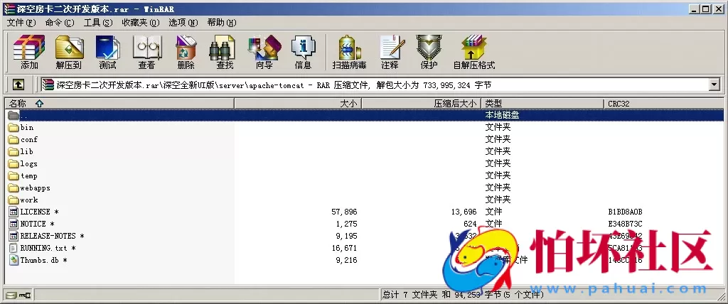Click the Protect (保护) shield icon
The height and width of the screenshot is (304, 728).
coord(429,52)
